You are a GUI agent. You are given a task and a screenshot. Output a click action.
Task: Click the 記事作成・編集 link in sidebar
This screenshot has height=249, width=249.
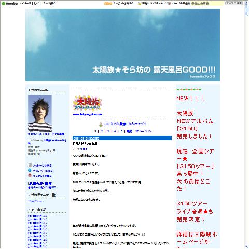40,184
